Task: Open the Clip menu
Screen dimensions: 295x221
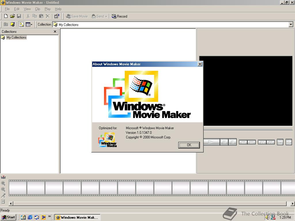Action: 38,9
